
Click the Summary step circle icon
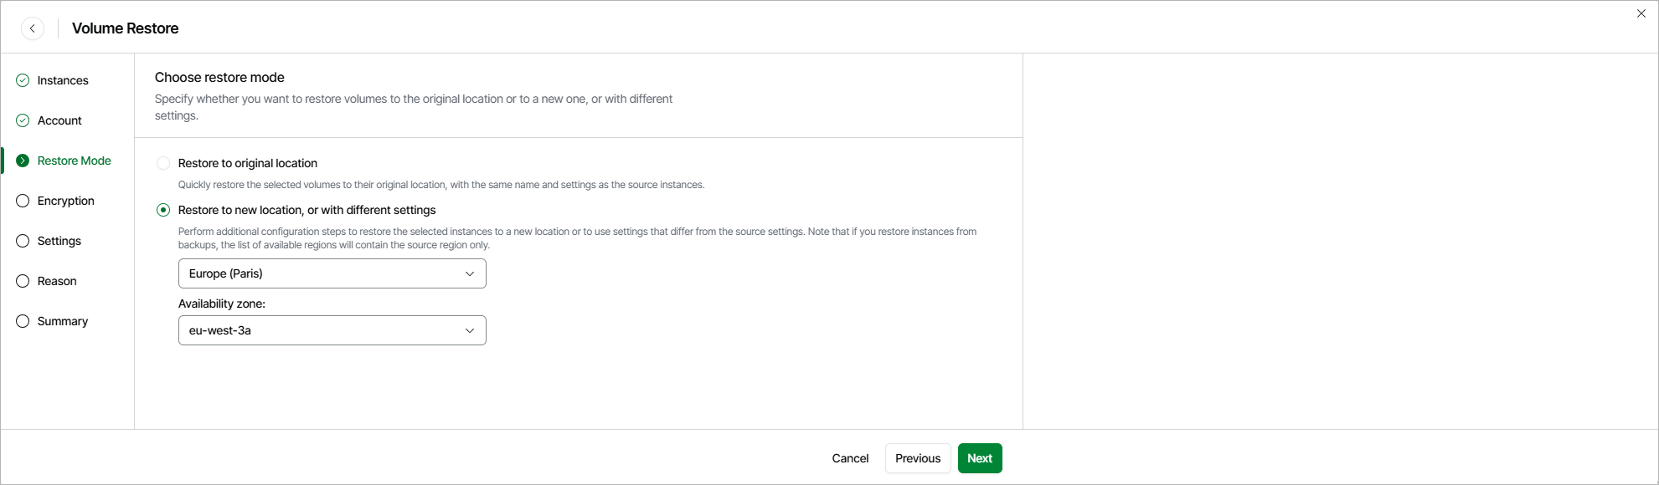pos(23,321)
